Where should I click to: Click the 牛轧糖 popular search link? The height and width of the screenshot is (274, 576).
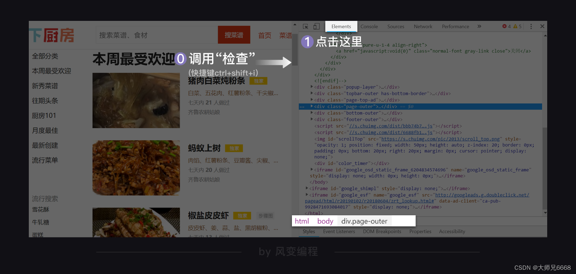[41, 222]
